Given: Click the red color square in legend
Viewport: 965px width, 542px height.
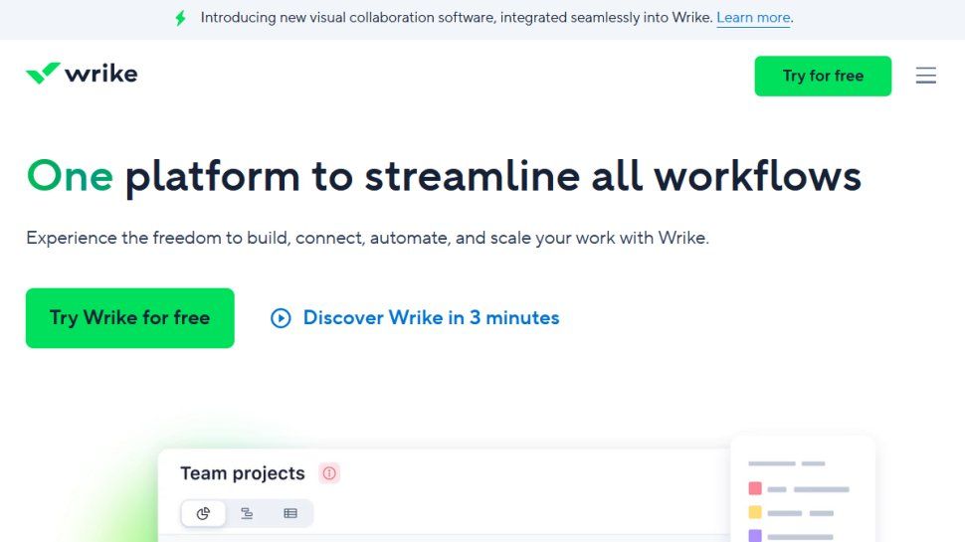Looking at the screenshot, I should 755,488.
